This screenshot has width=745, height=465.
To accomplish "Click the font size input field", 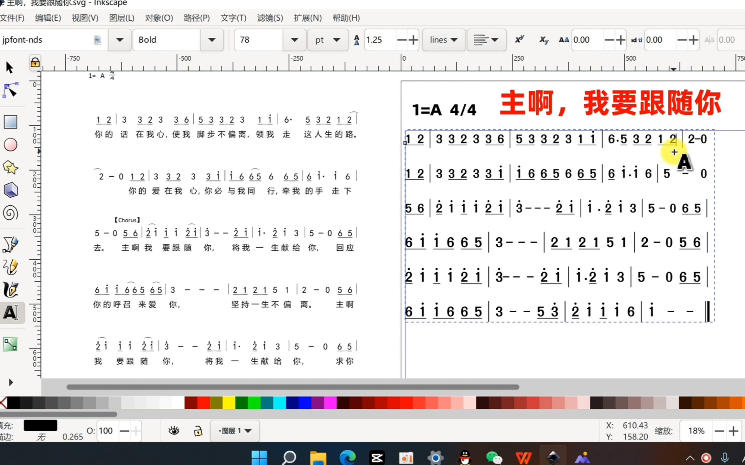I will (x=259, y=40).
